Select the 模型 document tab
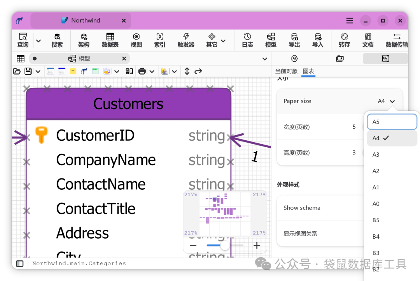Screen dimensions: 420x281 [x=79, y=58]
